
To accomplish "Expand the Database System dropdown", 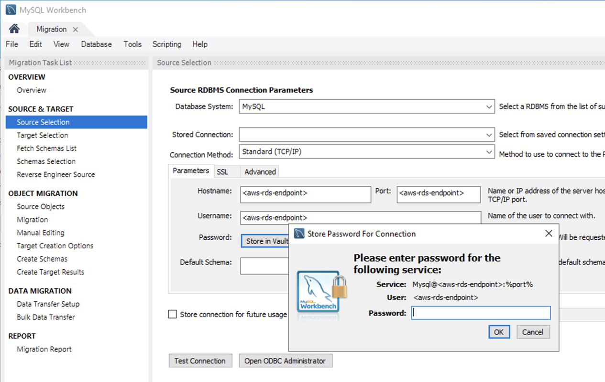I will [489, 107].
